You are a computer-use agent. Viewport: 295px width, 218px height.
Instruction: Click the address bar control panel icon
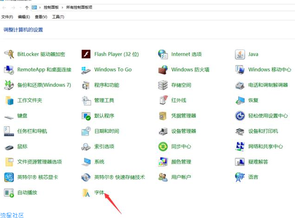[34, 7]
